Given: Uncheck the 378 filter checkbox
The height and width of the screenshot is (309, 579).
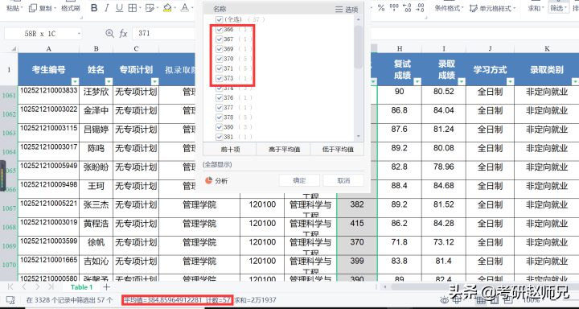Looking at the screenshot, I should [x=220, y=117].
